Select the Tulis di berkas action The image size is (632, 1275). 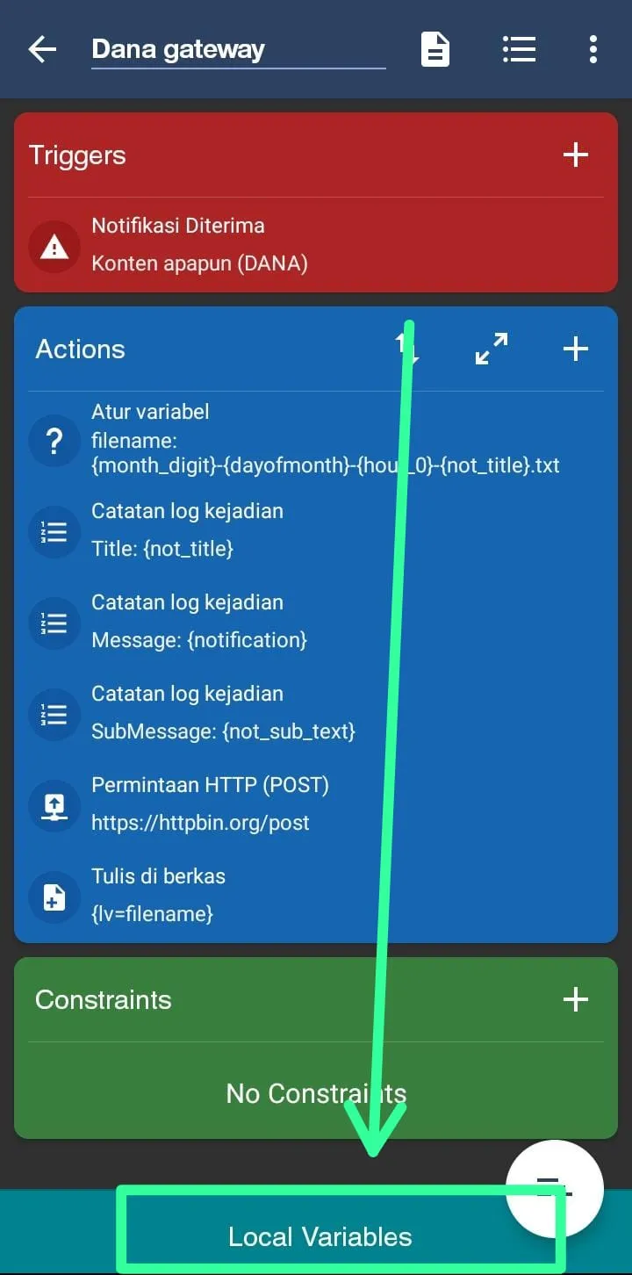(316, 896)
